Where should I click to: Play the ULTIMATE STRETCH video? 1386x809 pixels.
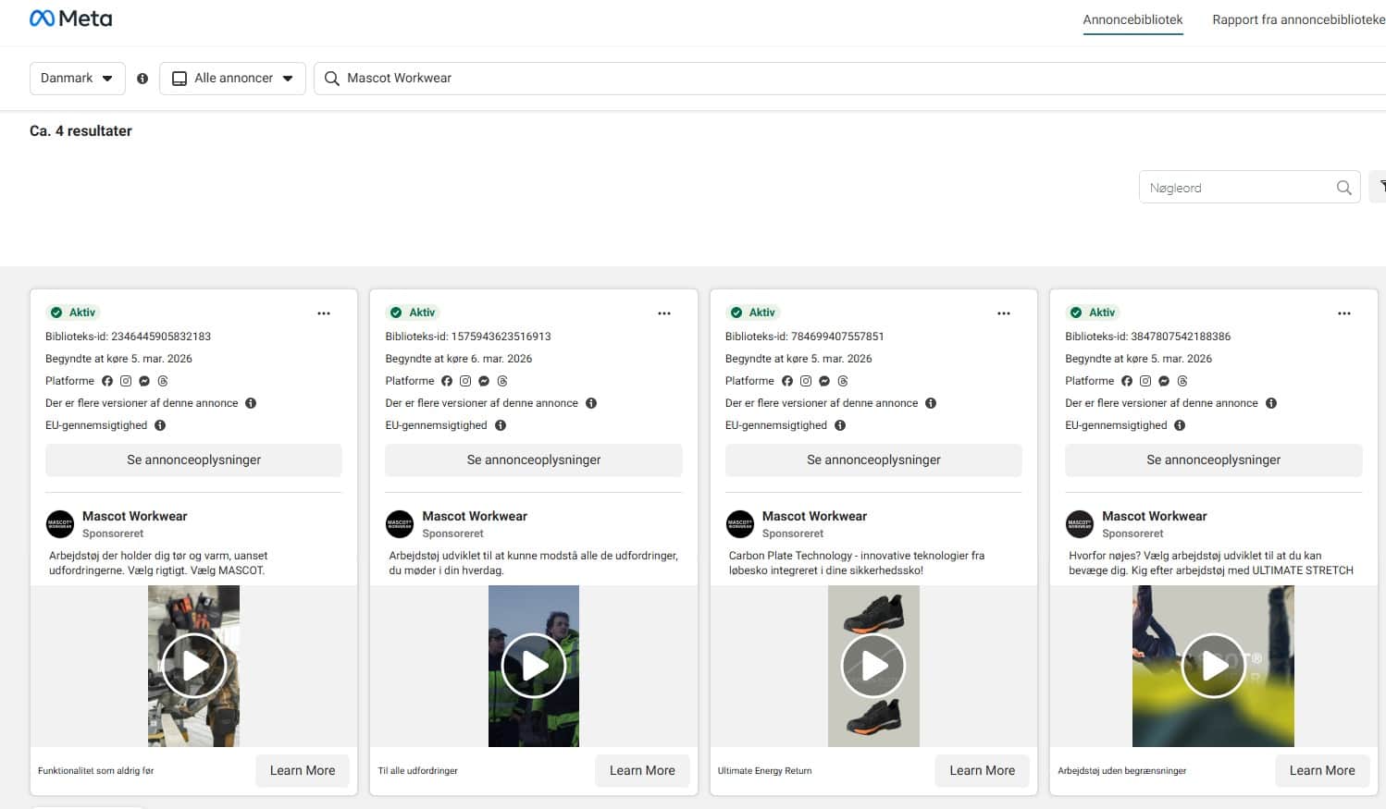point(1214,666)
